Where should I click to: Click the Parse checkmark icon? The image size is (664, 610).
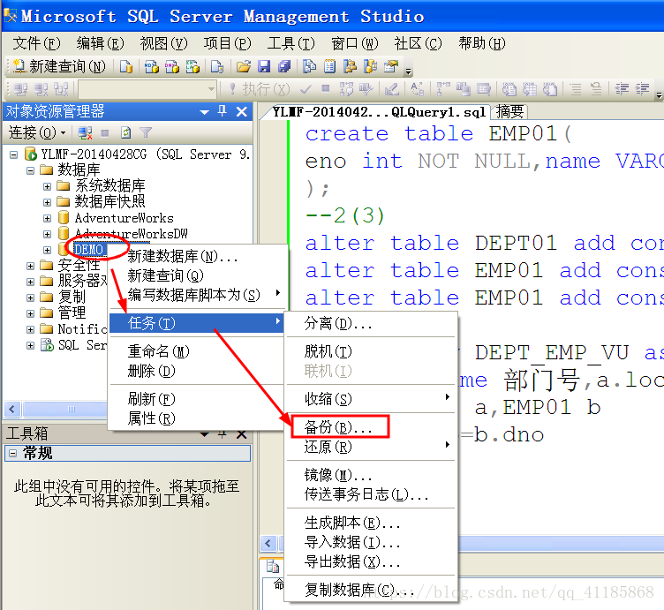coord(306,89)
